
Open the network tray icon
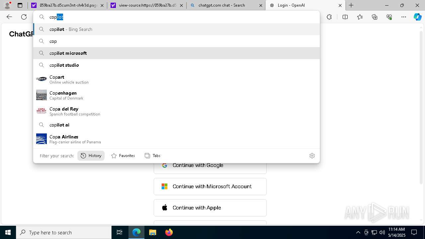tap(374, 232)
